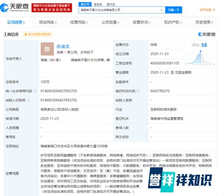220x196 pixels.
Task: Click the help icon beside 组织机构代码
Action: [138, 91]
